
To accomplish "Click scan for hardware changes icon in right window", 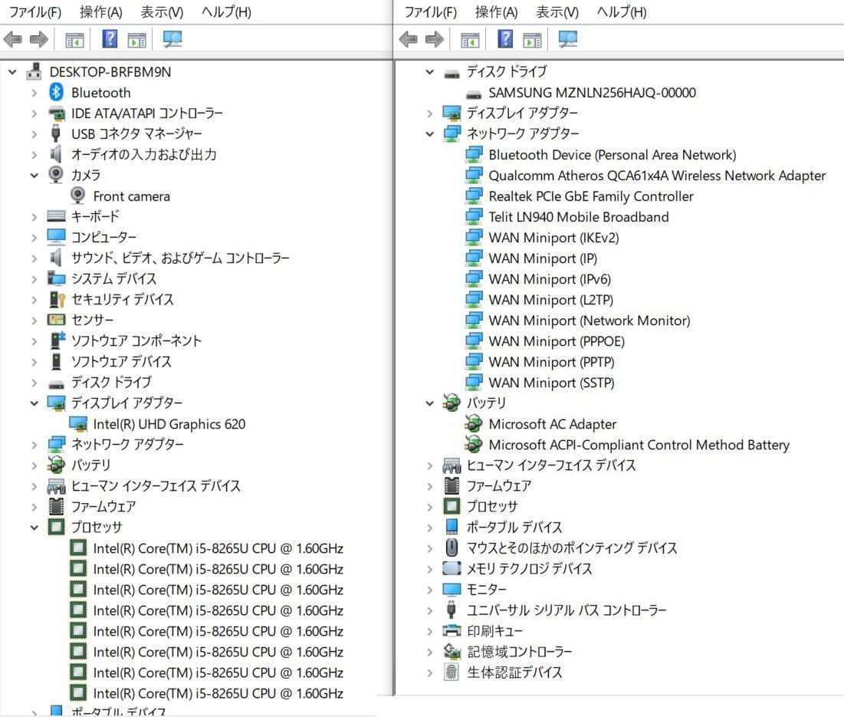I will (x=568, y=39).
